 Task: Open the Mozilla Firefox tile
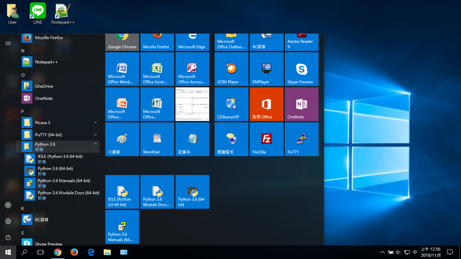coord(157,42)
